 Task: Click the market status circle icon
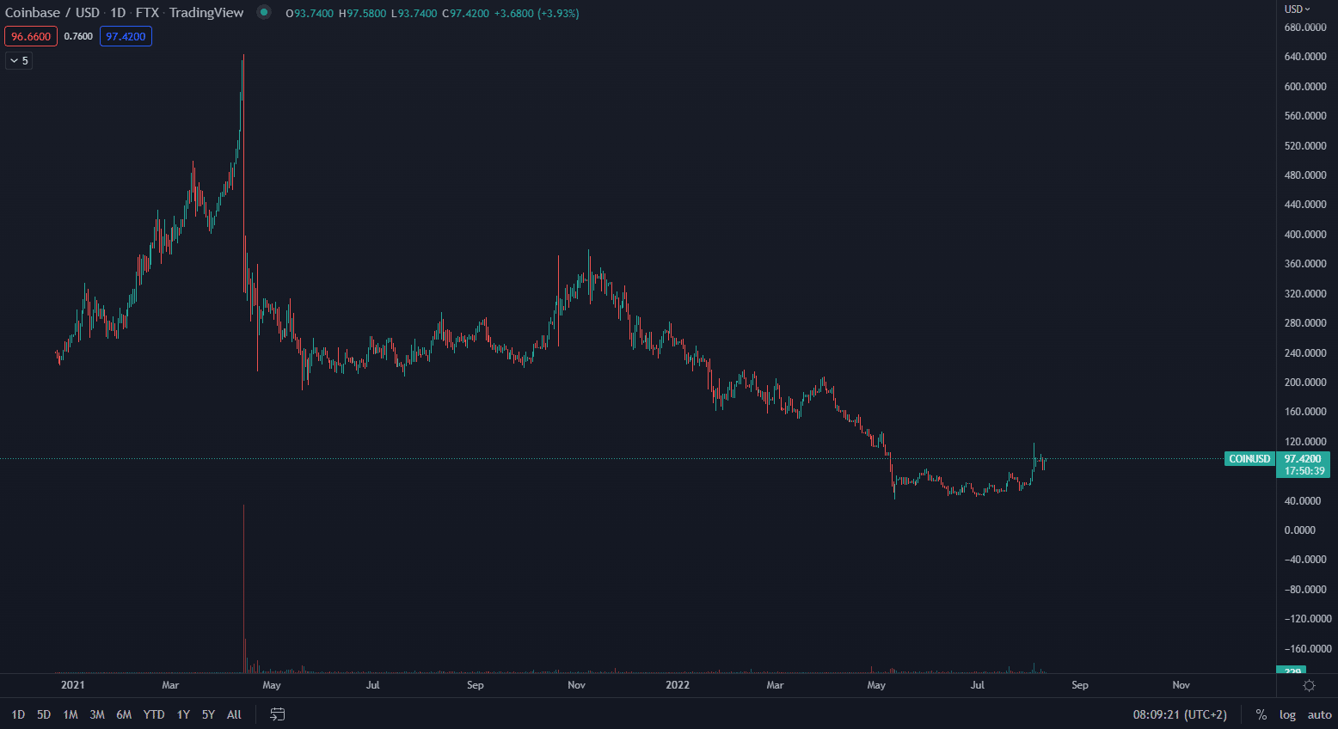coord(264,12)
